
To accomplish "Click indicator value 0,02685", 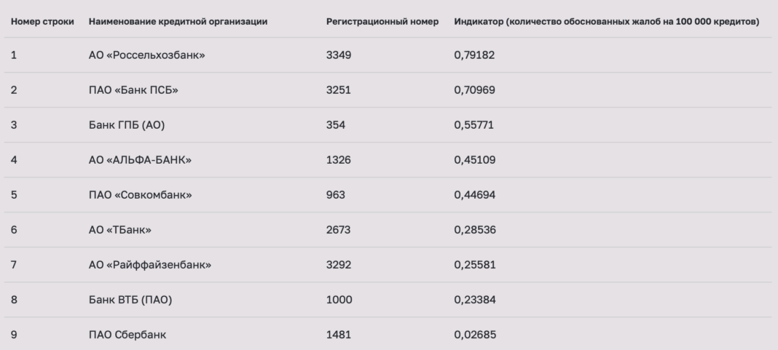I will point(475,335).
